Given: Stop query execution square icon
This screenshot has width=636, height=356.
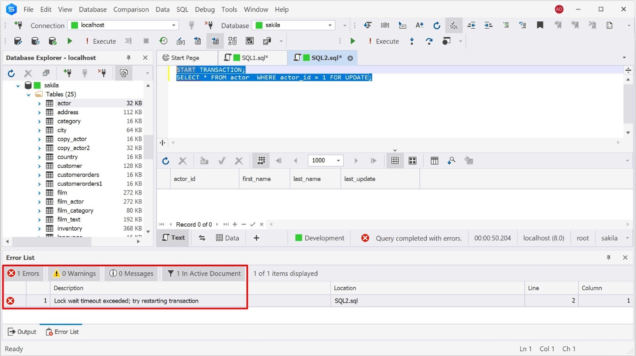Looking at the screenshot, I should click(x=146, y=41).
